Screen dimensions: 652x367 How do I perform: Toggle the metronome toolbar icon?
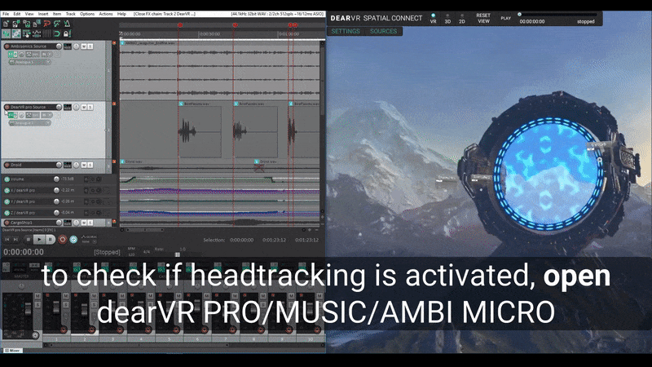coord(67,24)
